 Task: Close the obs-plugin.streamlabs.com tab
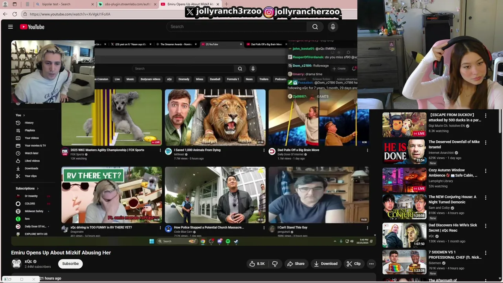[x=155, y=4]
